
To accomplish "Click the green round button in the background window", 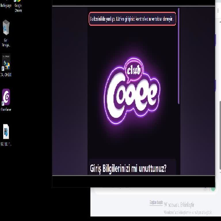I will tap(213, 189).
